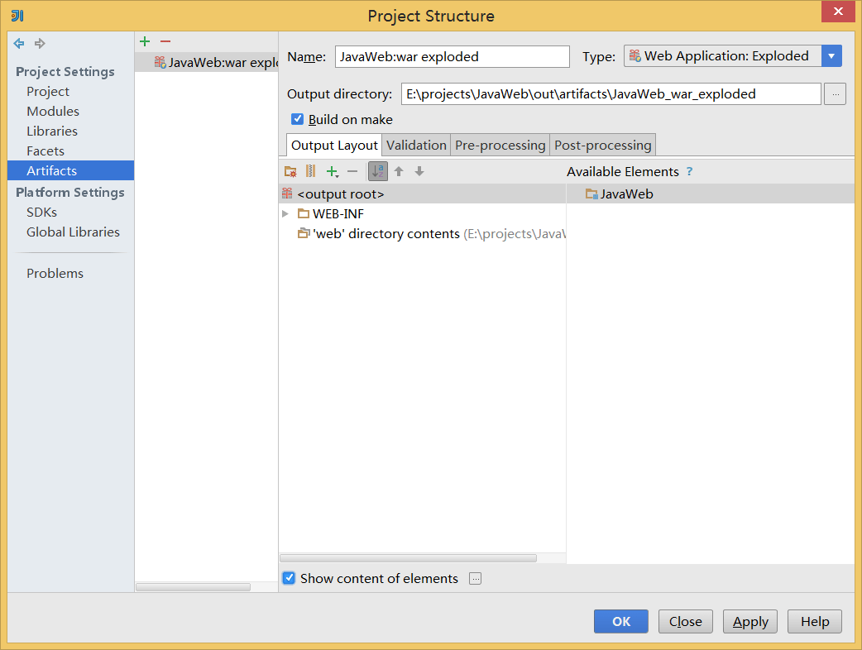Toggle Sort Elements by Names icon
862x650 pixels.
click(x=377, y=171)
